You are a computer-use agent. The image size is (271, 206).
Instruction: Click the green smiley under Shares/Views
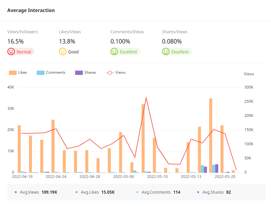tap(166, 51)
